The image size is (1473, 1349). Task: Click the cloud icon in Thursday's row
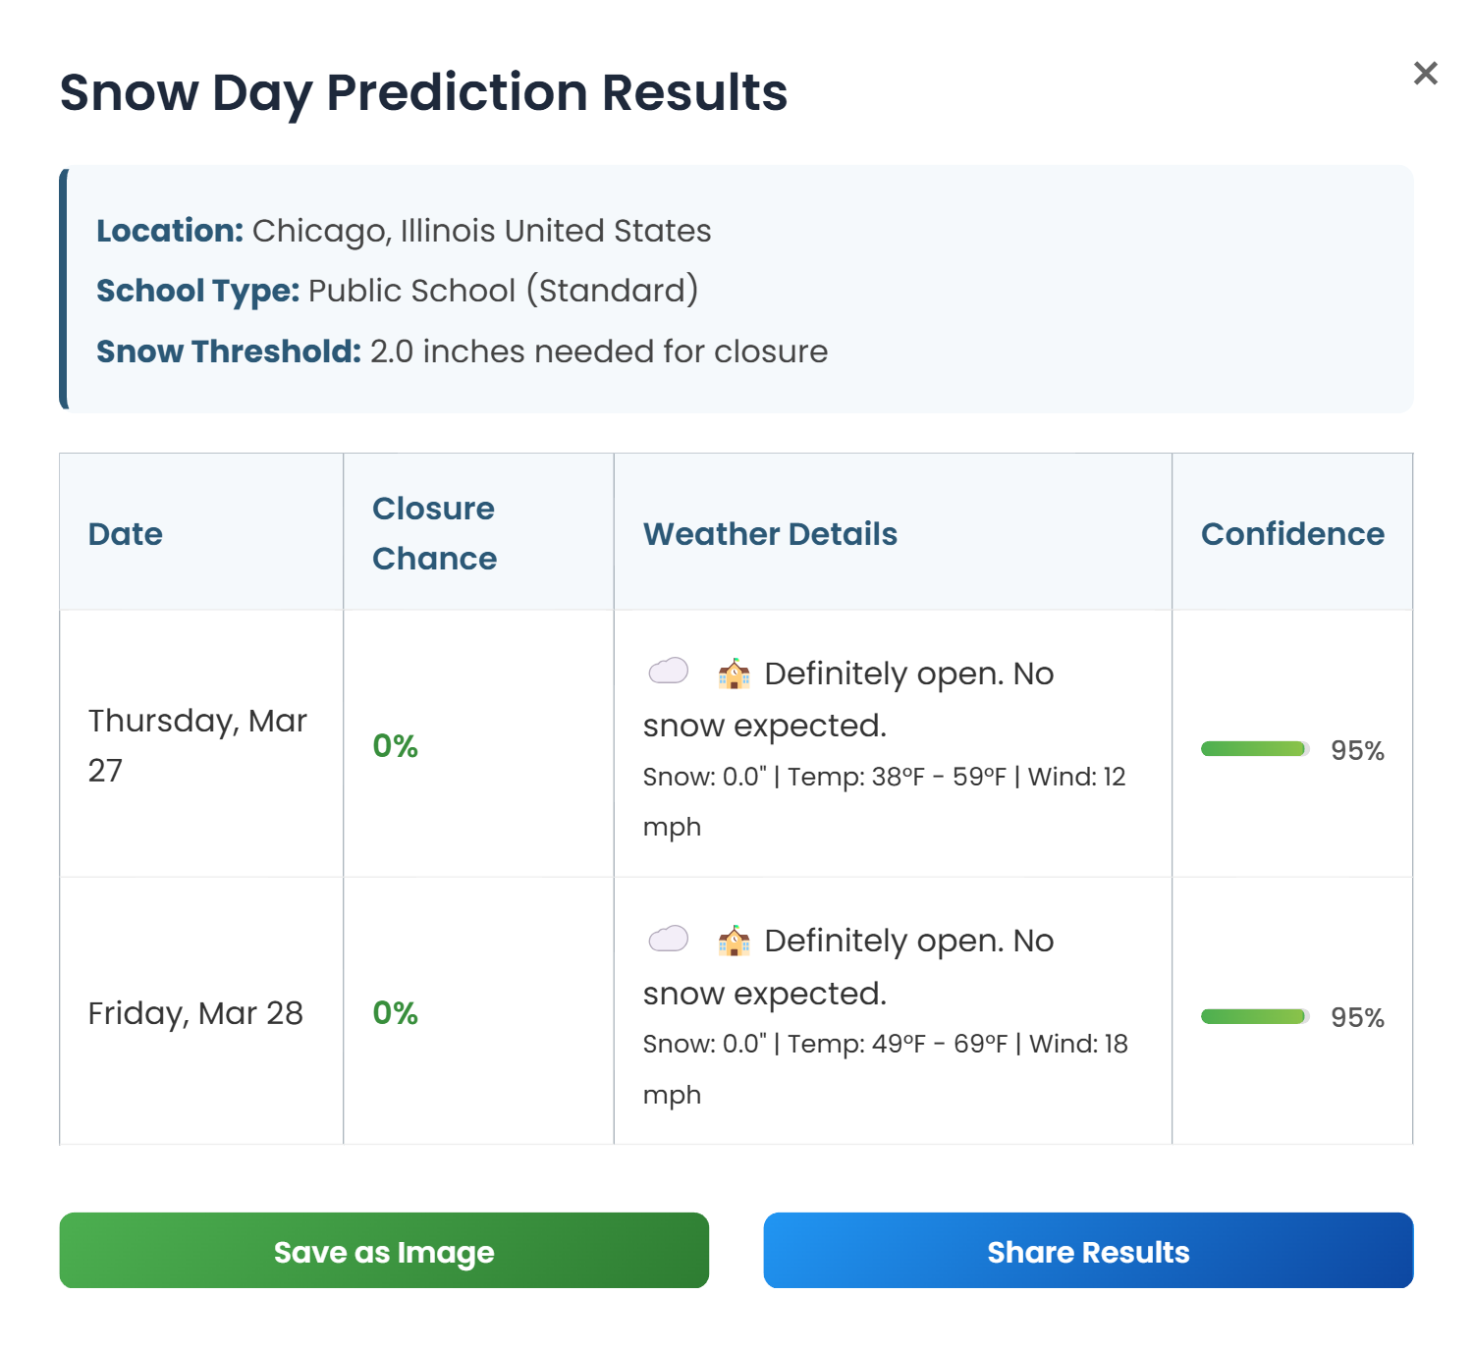pyautogui.click(x=669, y=672)
